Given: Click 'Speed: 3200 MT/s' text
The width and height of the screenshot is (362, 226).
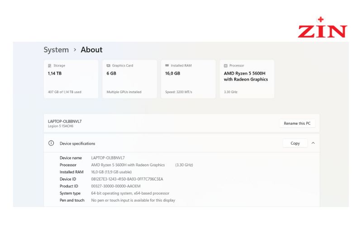Looking at the screenshot, I should click(179, 92).
